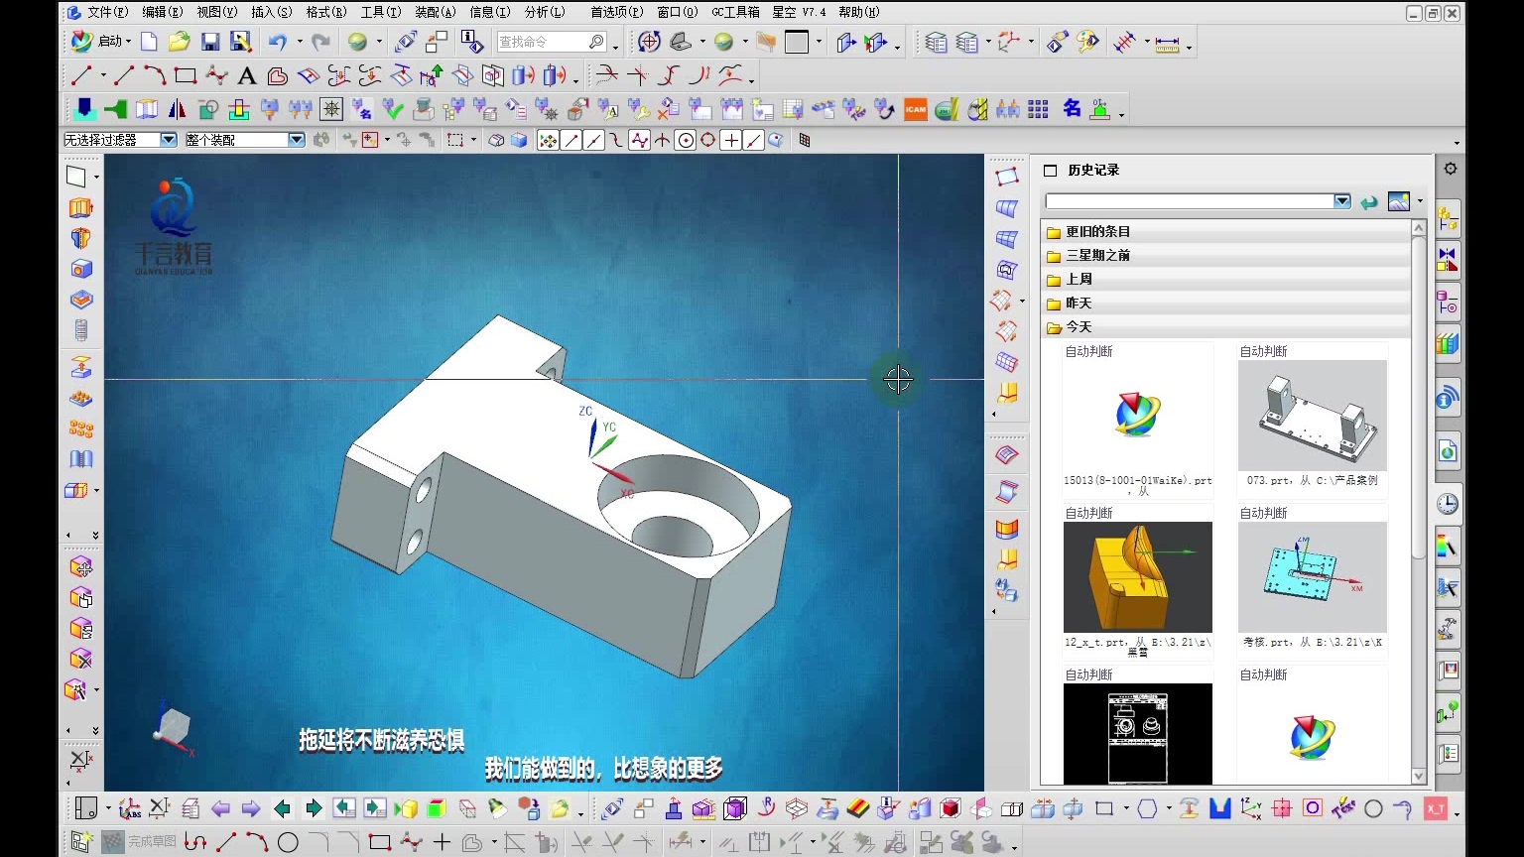
Task: Open the 分析(L) menu
Action: pos(544,12)
